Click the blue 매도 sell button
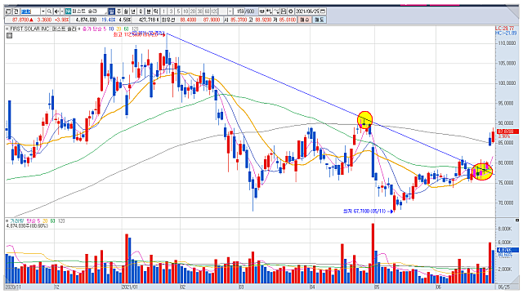523x294 pixels. 320,20
